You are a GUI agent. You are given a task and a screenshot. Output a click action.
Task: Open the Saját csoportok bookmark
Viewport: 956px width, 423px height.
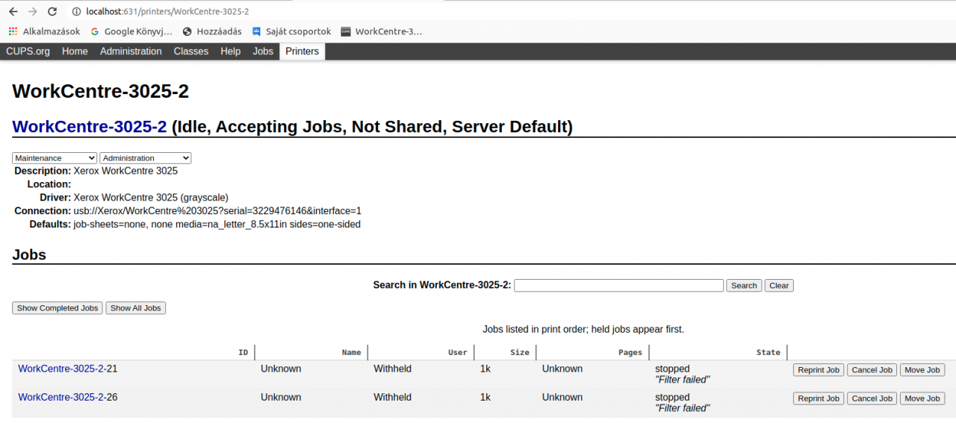click(x=292, y=31)
